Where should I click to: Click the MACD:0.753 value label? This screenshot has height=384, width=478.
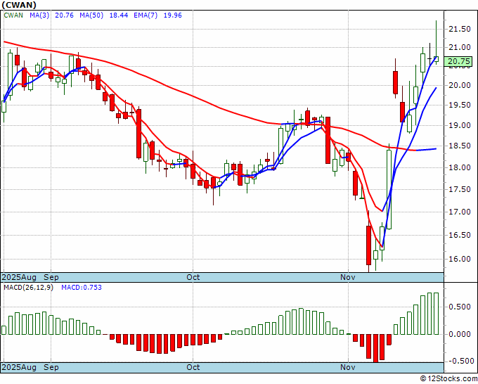(82, 288)
